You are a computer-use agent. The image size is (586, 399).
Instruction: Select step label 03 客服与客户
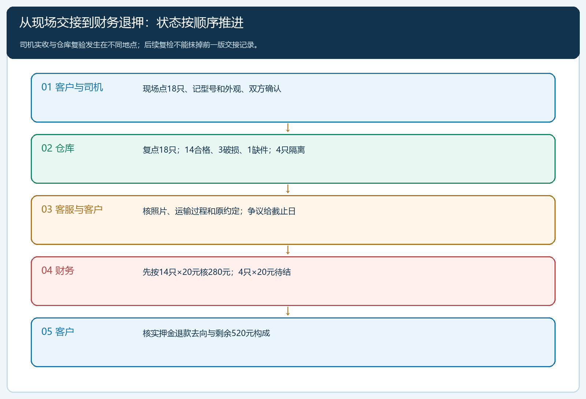click(x=72, y=209)
